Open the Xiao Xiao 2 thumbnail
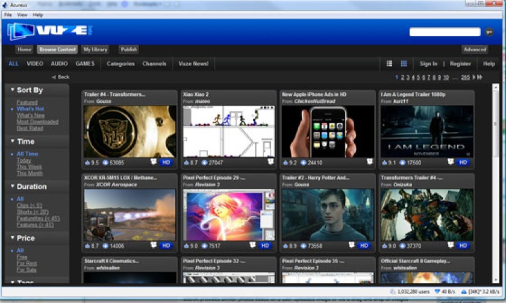The width and height of the screenshot is (506, 303). (x=229, y=131)
